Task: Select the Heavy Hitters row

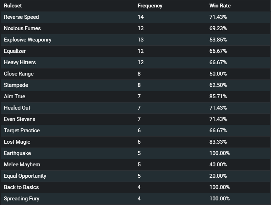Action: pos(136,62)
